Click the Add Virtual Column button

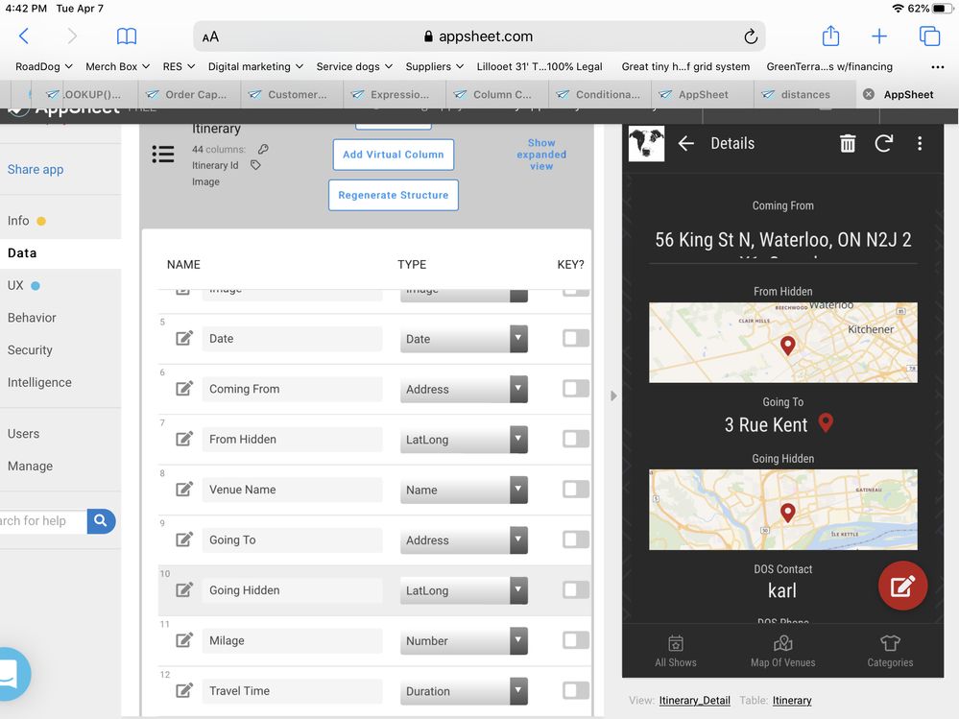tap(394, 155)
